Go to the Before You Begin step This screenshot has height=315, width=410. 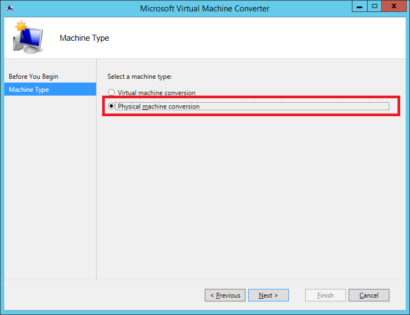pyautogui.click(x=34, y=77)
